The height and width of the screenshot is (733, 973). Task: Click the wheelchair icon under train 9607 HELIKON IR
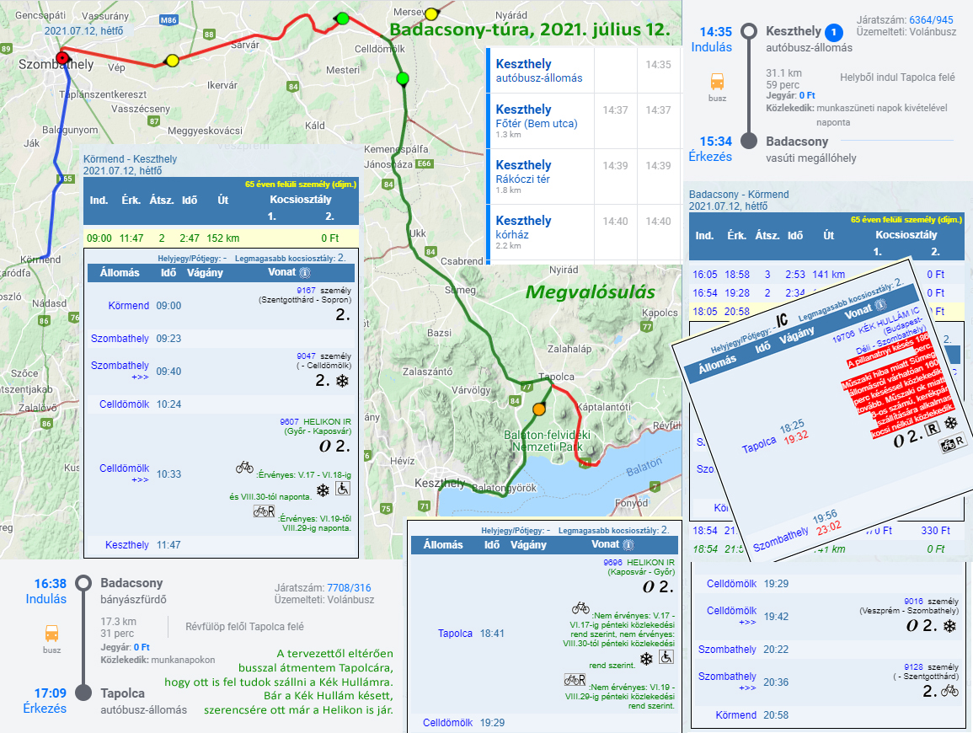[344, 488]
